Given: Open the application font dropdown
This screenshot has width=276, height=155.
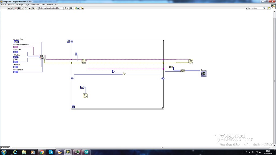Looking at the screenshot, I should tap(63, 8).
